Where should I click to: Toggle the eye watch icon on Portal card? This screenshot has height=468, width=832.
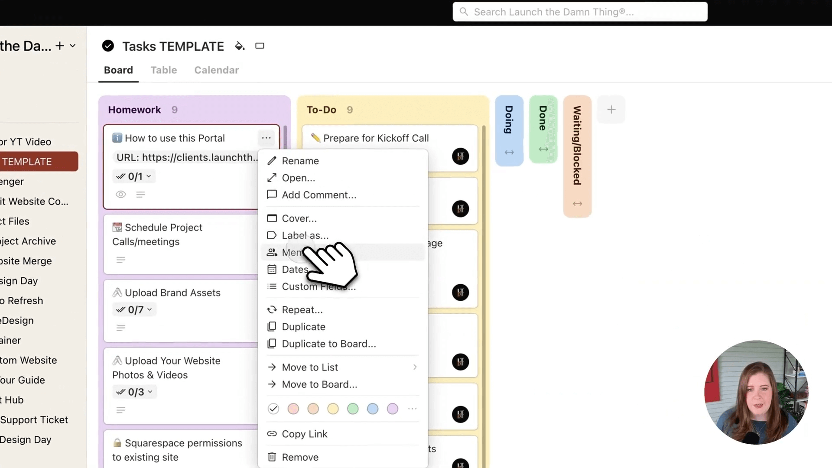tap(121, 195)
